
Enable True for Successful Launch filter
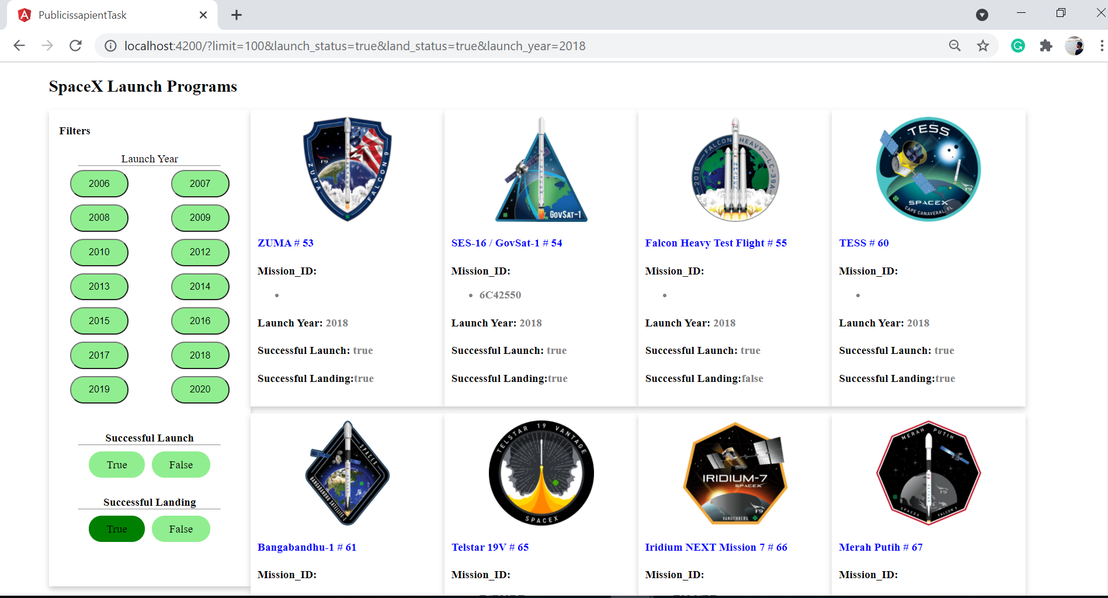(x=116, y=465)
